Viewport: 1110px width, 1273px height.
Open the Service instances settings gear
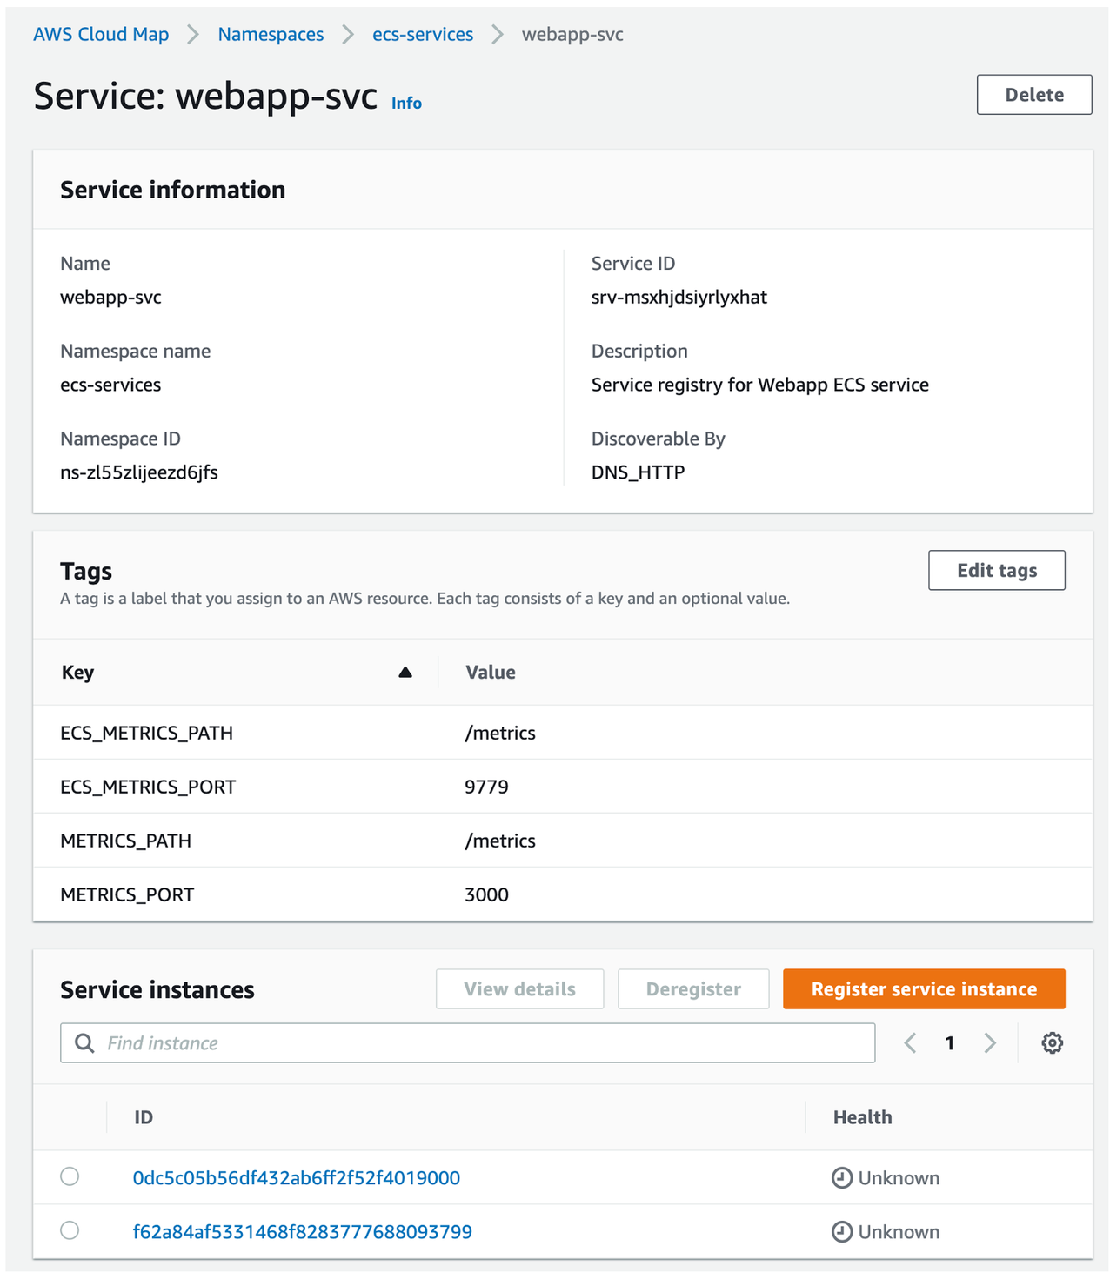[1051, 1042]
